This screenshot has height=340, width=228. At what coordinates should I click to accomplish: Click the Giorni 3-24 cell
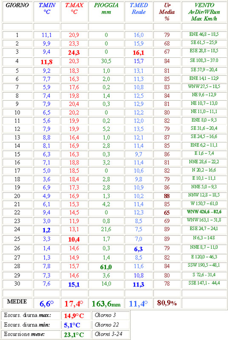(x=108, y=334)
